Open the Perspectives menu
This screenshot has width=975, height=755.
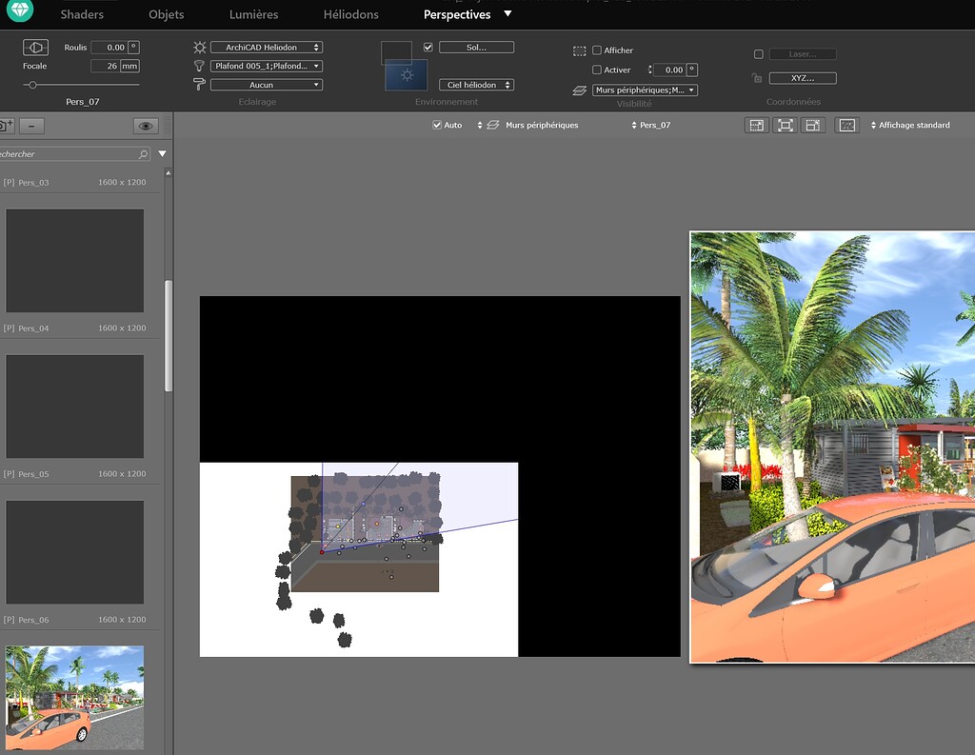tap(459, 14)
